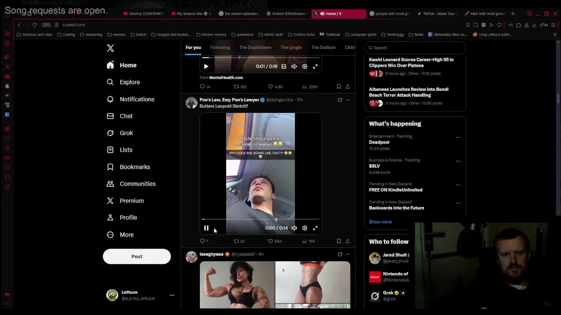Toggle captions on MentalHealth.com video

(x=284, y=66)
